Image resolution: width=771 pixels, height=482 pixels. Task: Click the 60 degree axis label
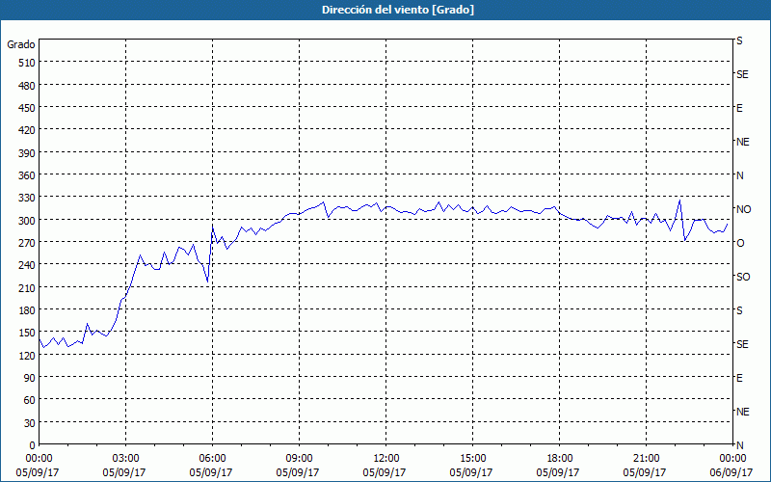point(30,400)
